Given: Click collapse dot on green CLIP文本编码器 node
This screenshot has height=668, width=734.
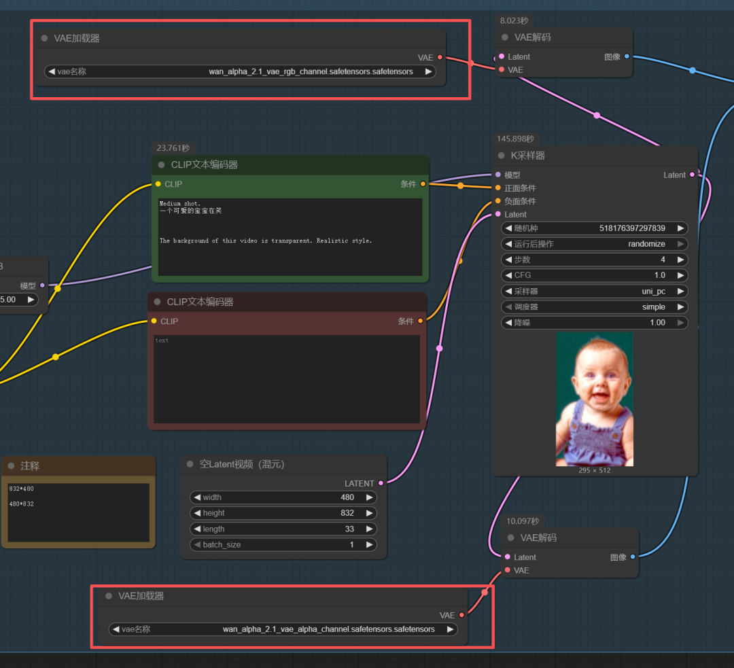Looking at the screenshot, I should [162, 165].
